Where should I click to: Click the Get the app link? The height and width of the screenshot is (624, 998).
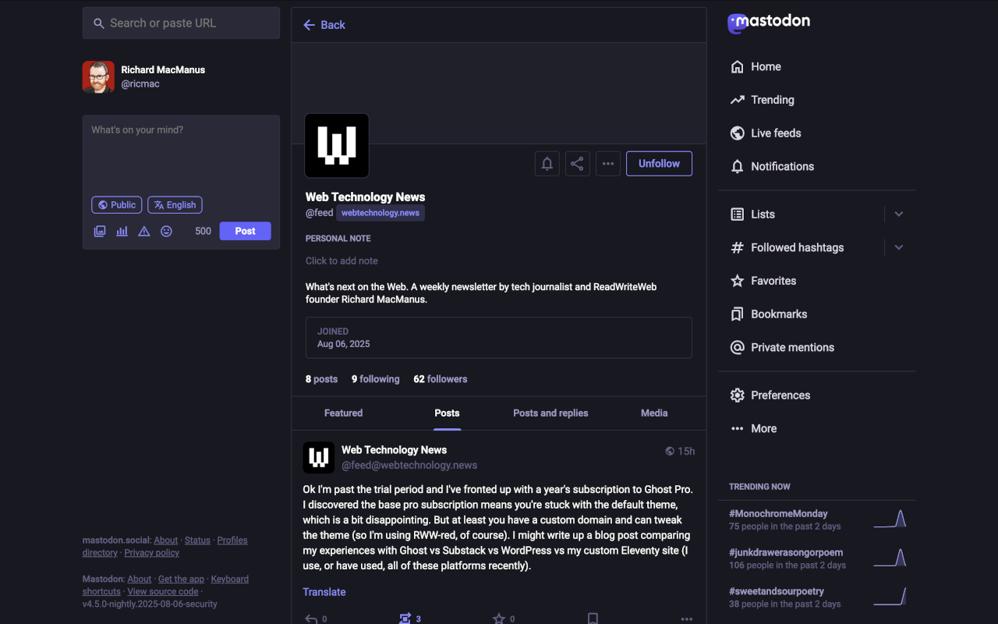pyautogui.click(x=181, y=580)
